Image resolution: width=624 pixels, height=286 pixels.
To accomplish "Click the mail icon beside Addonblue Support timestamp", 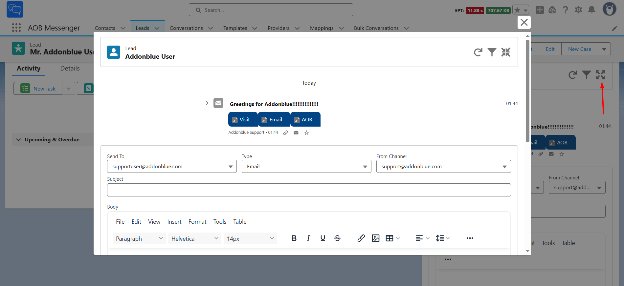I will point(296,133).
